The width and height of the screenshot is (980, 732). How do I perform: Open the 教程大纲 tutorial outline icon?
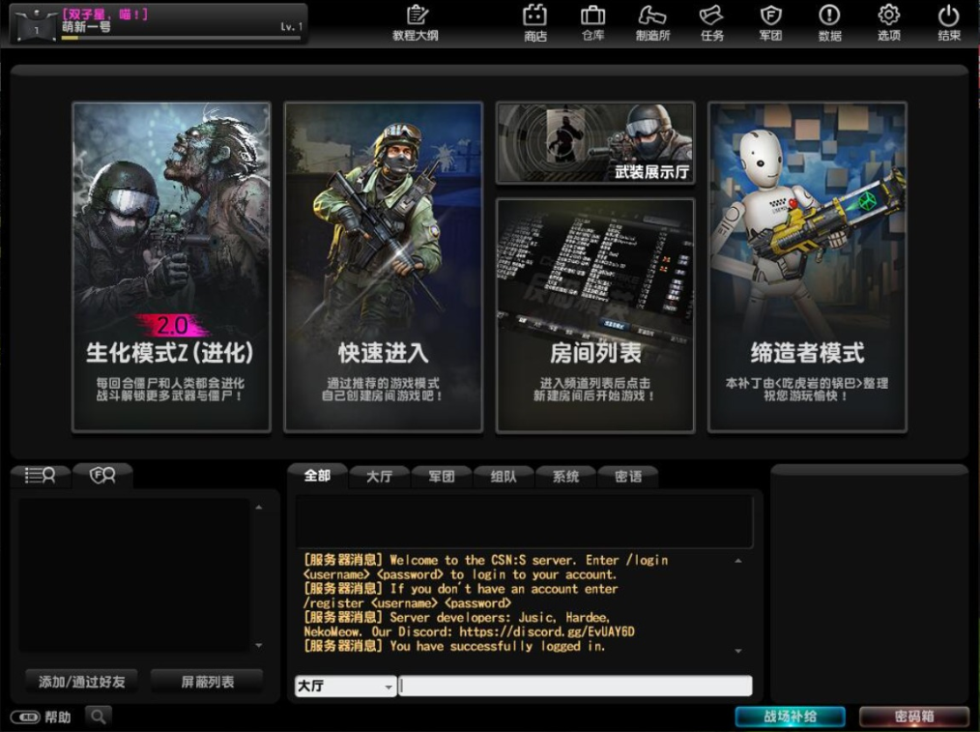coord(416,23)
